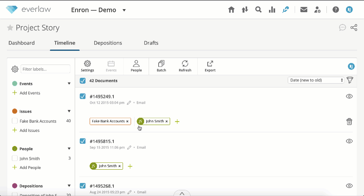Click the everlaw logo
The image size is (364, 196).
point(28,10)
